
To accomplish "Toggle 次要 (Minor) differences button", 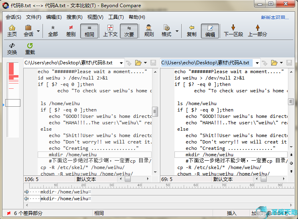I will (129, 31).
